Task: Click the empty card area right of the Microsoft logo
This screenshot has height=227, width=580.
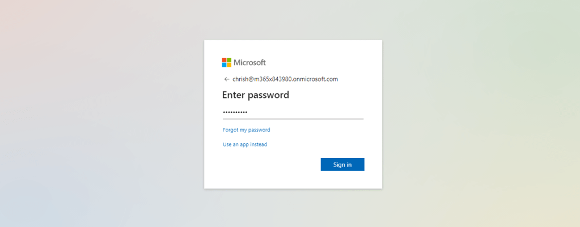Action: [x=329, y=62]
